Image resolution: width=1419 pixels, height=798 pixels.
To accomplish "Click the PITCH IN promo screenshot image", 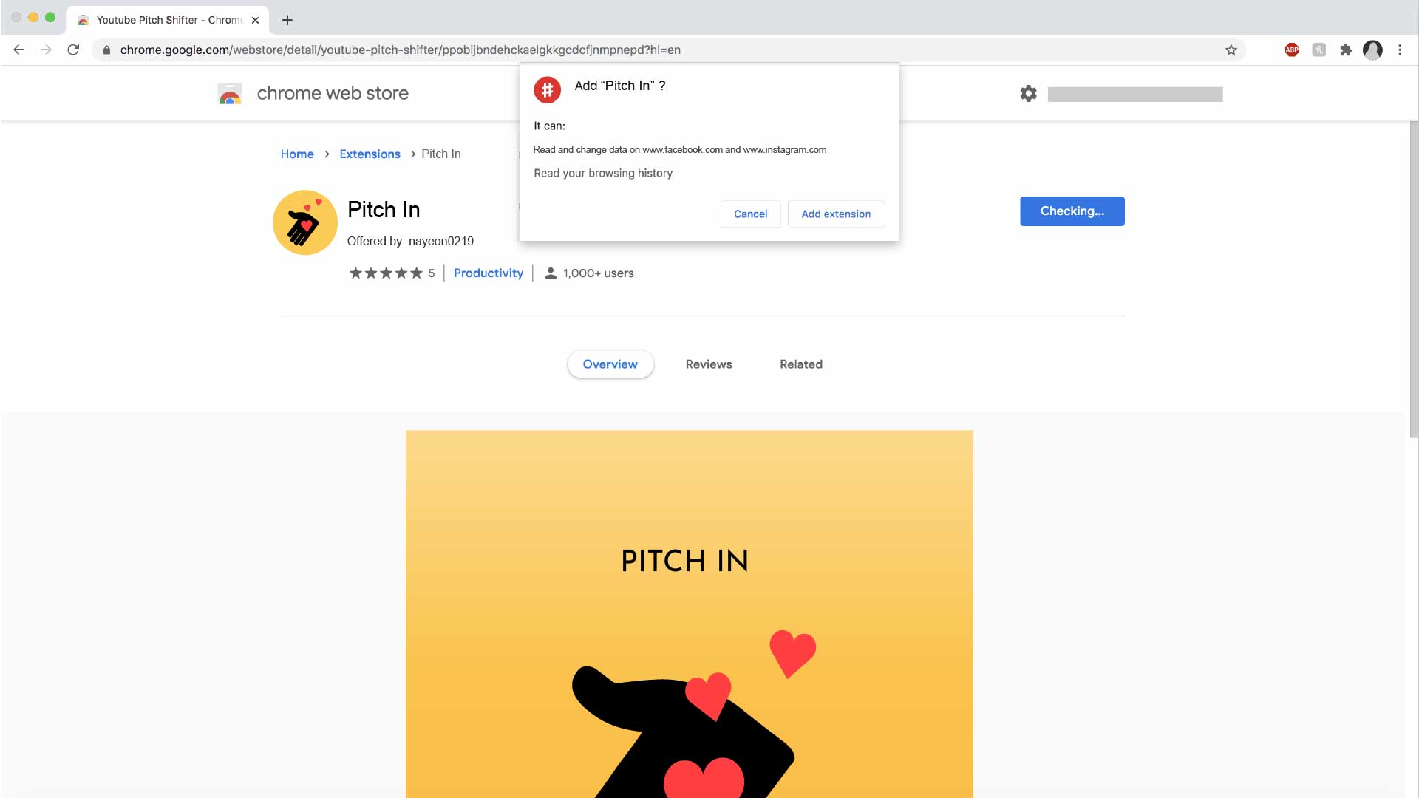I will pos(689,614).
